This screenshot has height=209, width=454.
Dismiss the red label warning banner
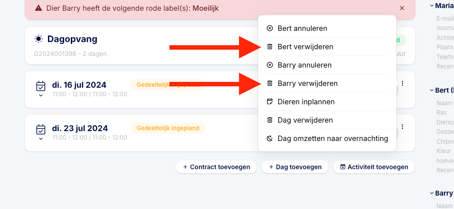[402, 8]
